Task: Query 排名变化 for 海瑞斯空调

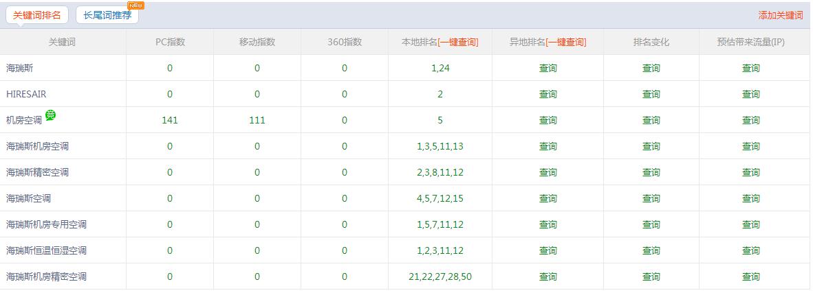Action: point(651,198)
